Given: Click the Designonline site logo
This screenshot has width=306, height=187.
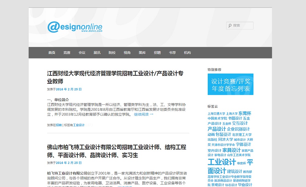Looking at the screenshot, I should [x=75, y=27].
